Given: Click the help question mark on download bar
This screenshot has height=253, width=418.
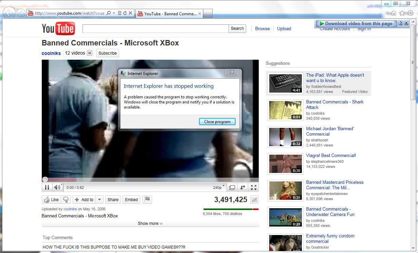Looking at the screenshot, I should 401,23.
